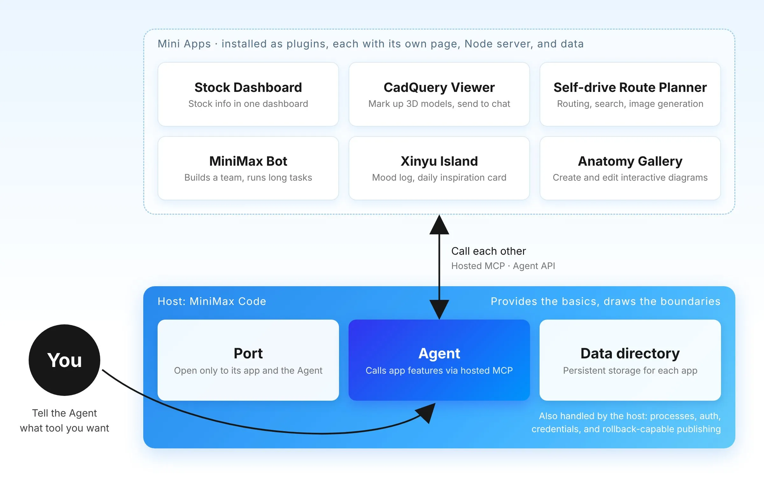764x477 pixels.
Task: Choose the Anatomy Gallery card
Action: [630, 168]
